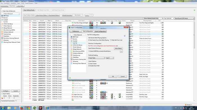Open the File menu
Viewport: 197px width, 110px height.
(2, 3)
